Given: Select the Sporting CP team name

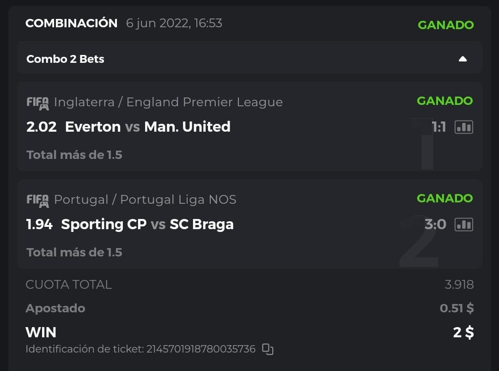Looking at the screenshot, I should (x=103, y=224).
